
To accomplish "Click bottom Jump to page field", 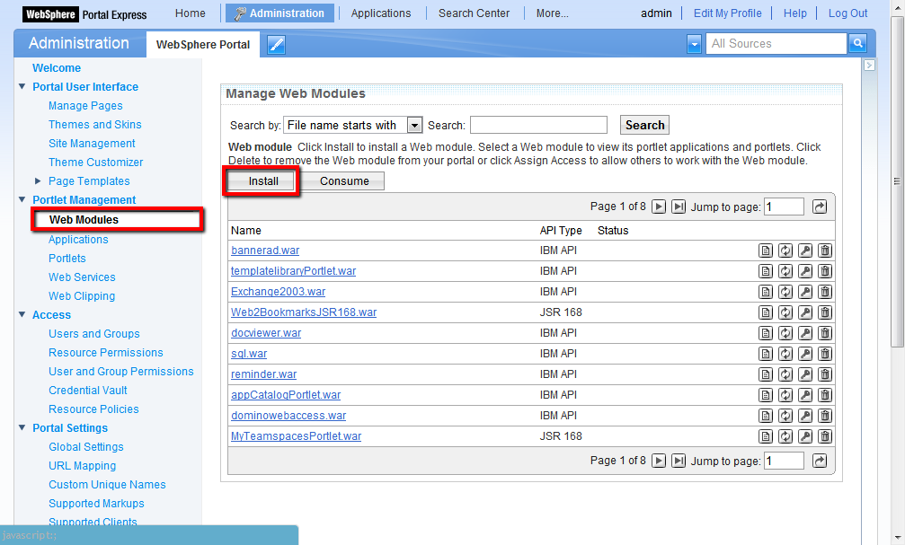I will coord(784,461).
